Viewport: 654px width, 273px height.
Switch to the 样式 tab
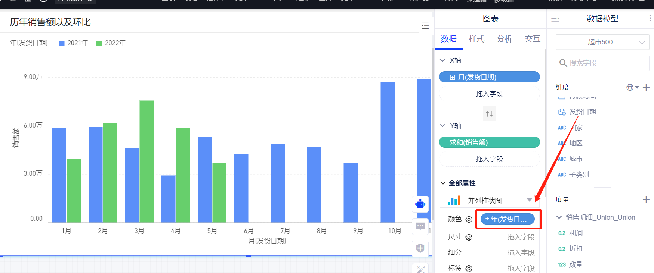(476, 39)
